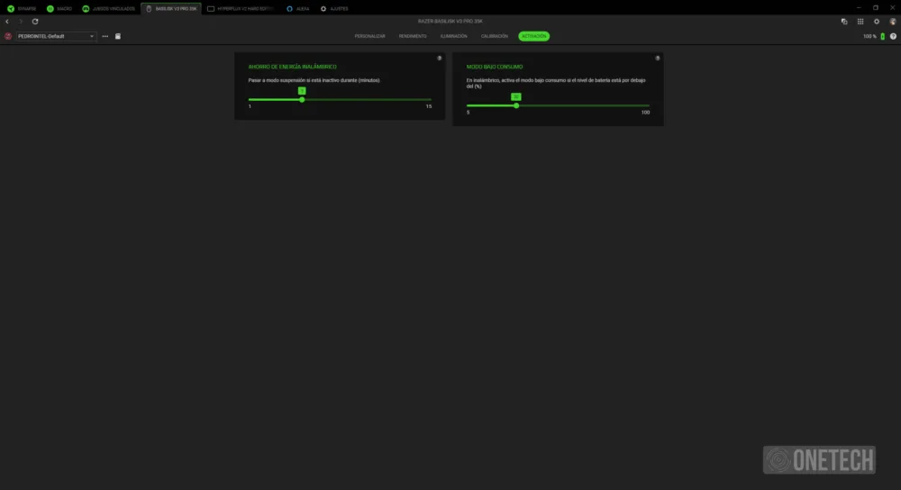The width and height of the screenshot is (901, 490).
Task: Open the modules grid icon
Action: click(860, 22)
